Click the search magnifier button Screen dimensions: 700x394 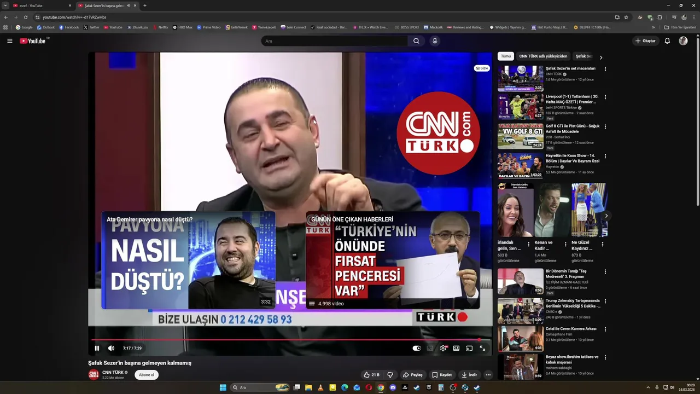(x=416, y=41)
